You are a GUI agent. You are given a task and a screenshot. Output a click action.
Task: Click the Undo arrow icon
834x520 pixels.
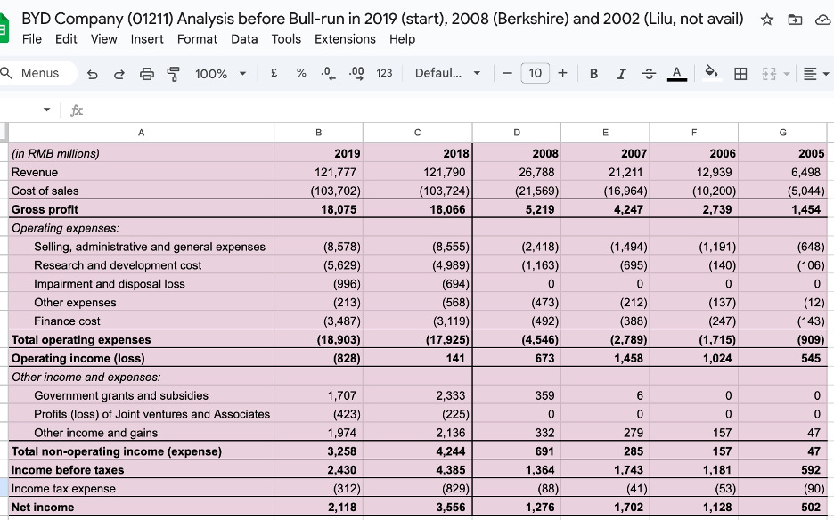94,74
